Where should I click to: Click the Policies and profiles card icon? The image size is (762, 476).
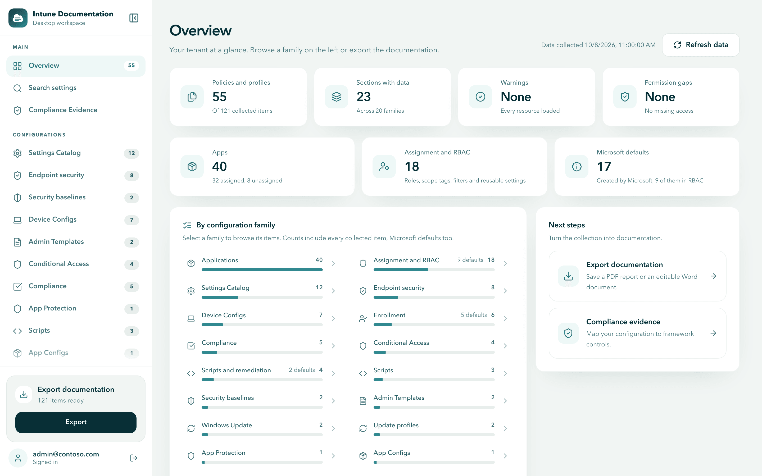[x=192, y=97]
